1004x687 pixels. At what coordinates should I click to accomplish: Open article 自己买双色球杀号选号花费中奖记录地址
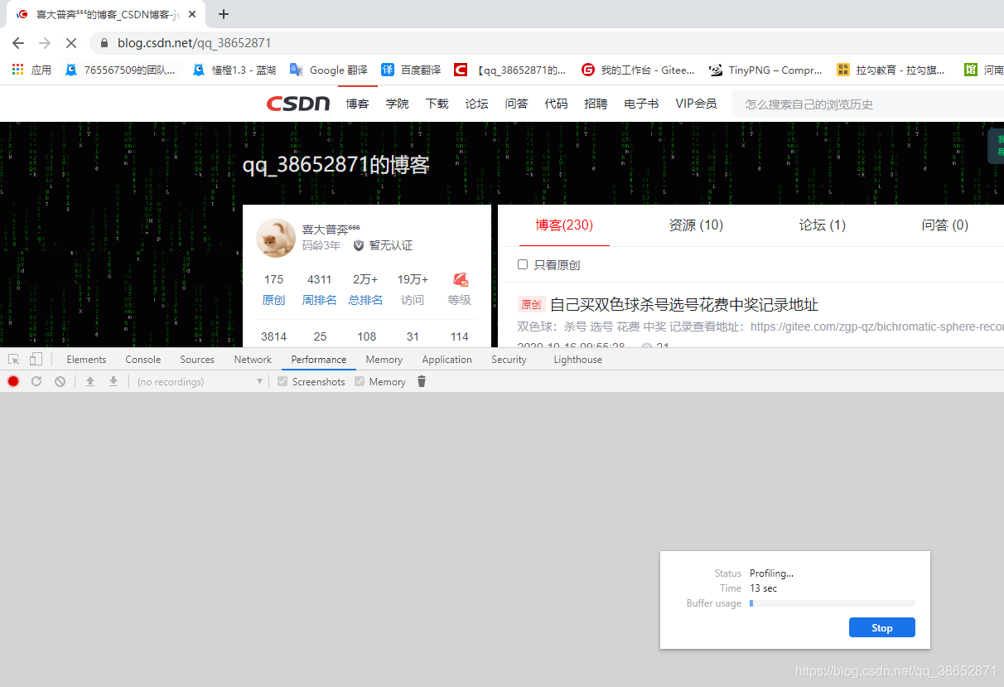(x=684, y=305)
